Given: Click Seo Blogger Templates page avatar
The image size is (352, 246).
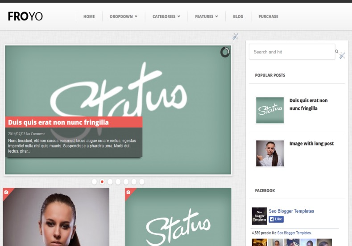Looking at the screenshot, I should click(260, 216).
